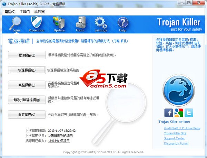
Task: Open the 1303541 個項目 database link
Action: [x=59, y=141]
